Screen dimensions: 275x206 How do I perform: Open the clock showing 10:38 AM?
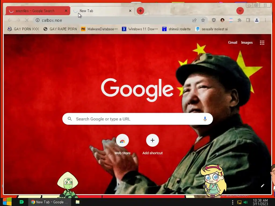(260, 202)
